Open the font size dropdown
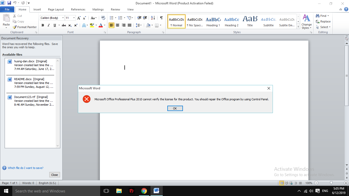This screenshot has height=196, width=349. click(x=74, y=18)
